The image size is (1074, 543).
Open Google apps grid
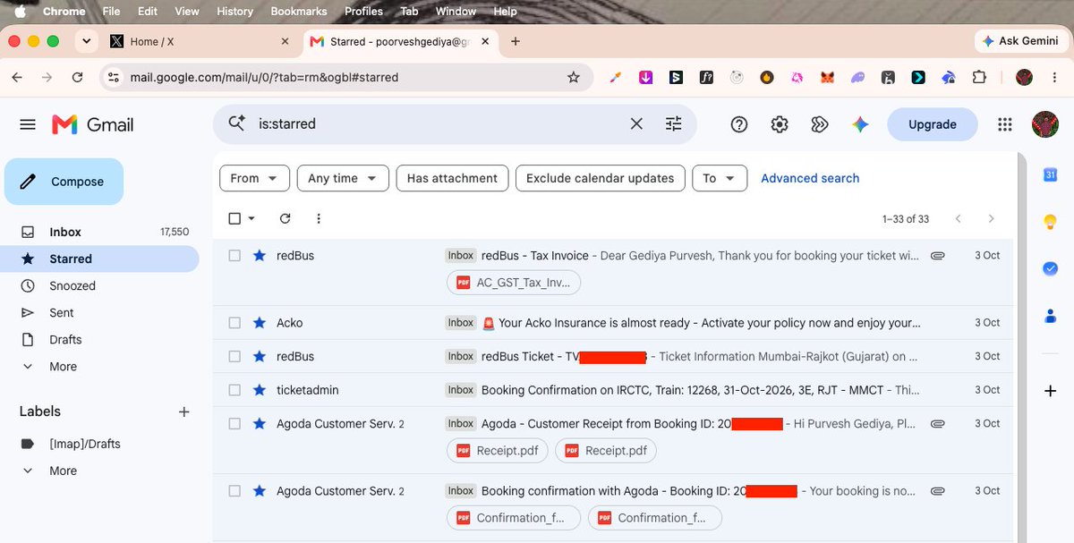tap(1005, 124)
